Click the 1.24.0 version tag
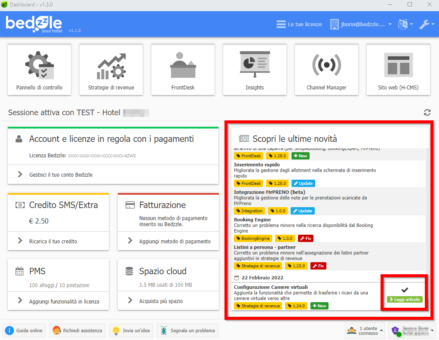 [x=296, y=306]
